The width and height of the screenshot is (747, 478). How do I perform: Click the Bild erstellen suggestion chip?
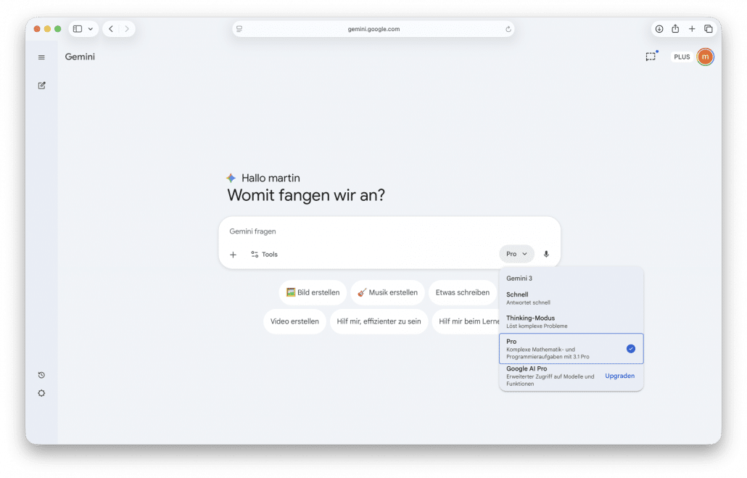pos(313,292)
